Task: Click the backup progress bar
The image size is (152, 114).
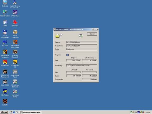Action: 81,55
